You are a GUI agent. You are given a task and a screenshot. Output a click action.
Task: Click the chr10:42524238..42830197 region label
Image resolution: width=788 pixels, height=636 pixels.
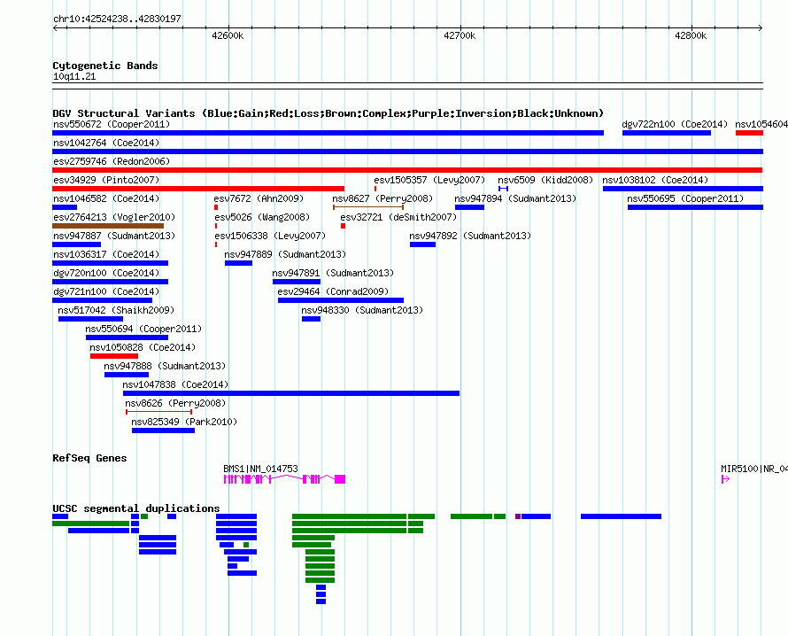117,19
